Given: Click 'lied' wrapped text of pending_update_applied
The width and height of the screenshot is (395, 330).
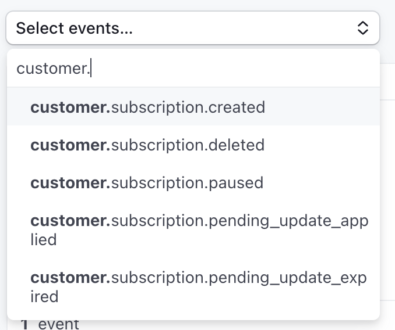Looking at the screenshot, I should point(44,240).
